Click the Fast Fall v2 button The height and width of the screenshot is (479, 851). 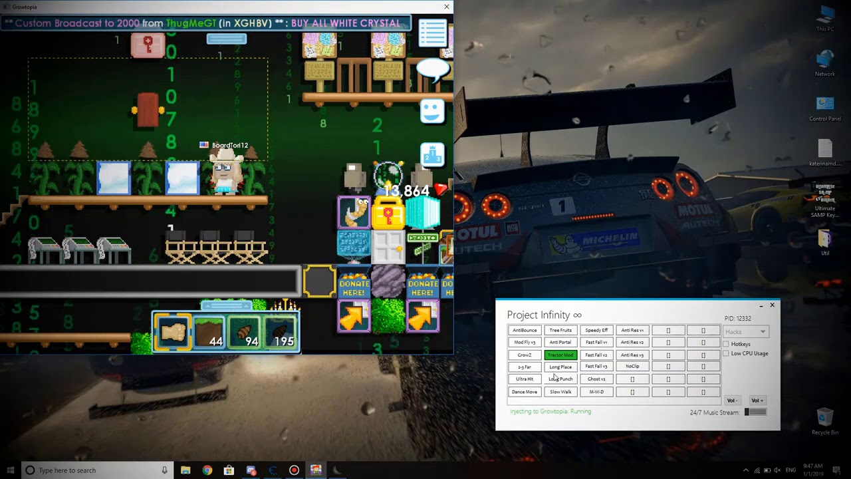(x=596, y=355)
